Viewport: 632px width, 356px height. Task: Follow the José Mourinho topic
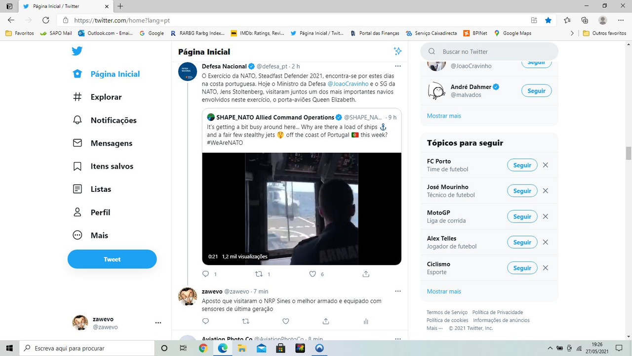(x=522, y=191)
